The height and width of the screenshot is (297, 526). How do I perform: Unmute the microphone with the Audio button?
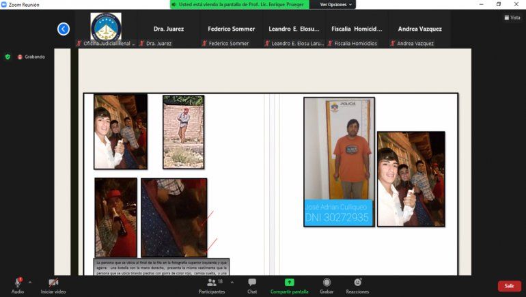(x=17, y=283)
